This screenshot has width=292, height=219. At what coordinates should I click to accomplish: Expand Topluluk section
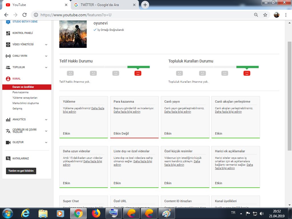click(46, 67)
